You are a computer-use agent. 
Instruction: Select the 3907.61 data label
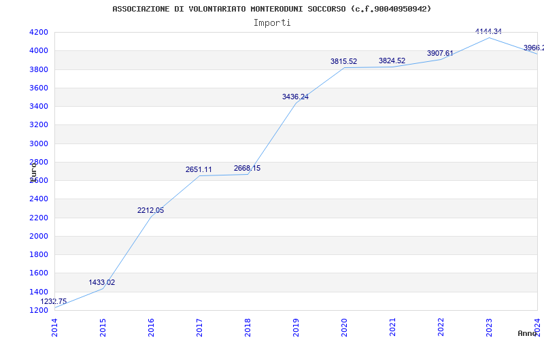440,53
